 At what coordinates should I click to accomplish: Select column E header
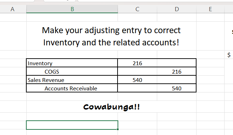pyautogui.click(x=211, y=9)
